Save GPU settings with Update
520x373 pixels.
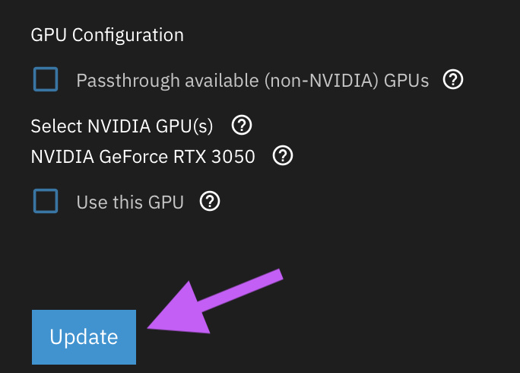[84, 337]
